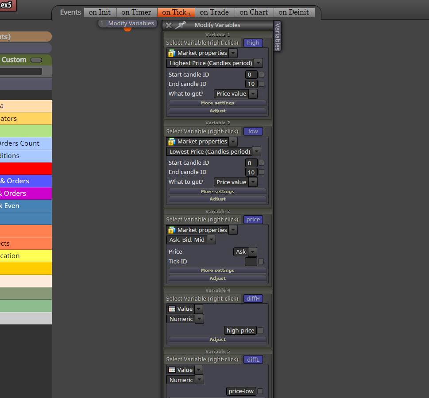Check the box beside End candle ID in Variable 2
The width and height of the screenshot is (429, 398).
262,172
